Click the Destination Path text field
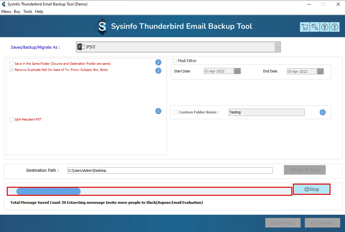This screenshot has height=232, width=345. coord(170,170)
